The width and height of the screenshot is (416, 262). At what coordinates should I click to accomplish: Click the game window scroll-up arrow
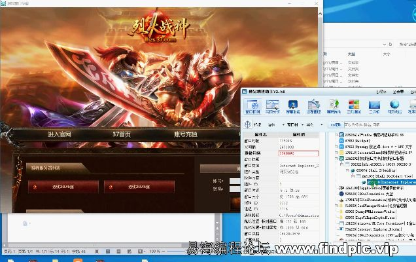click(321, 14)
